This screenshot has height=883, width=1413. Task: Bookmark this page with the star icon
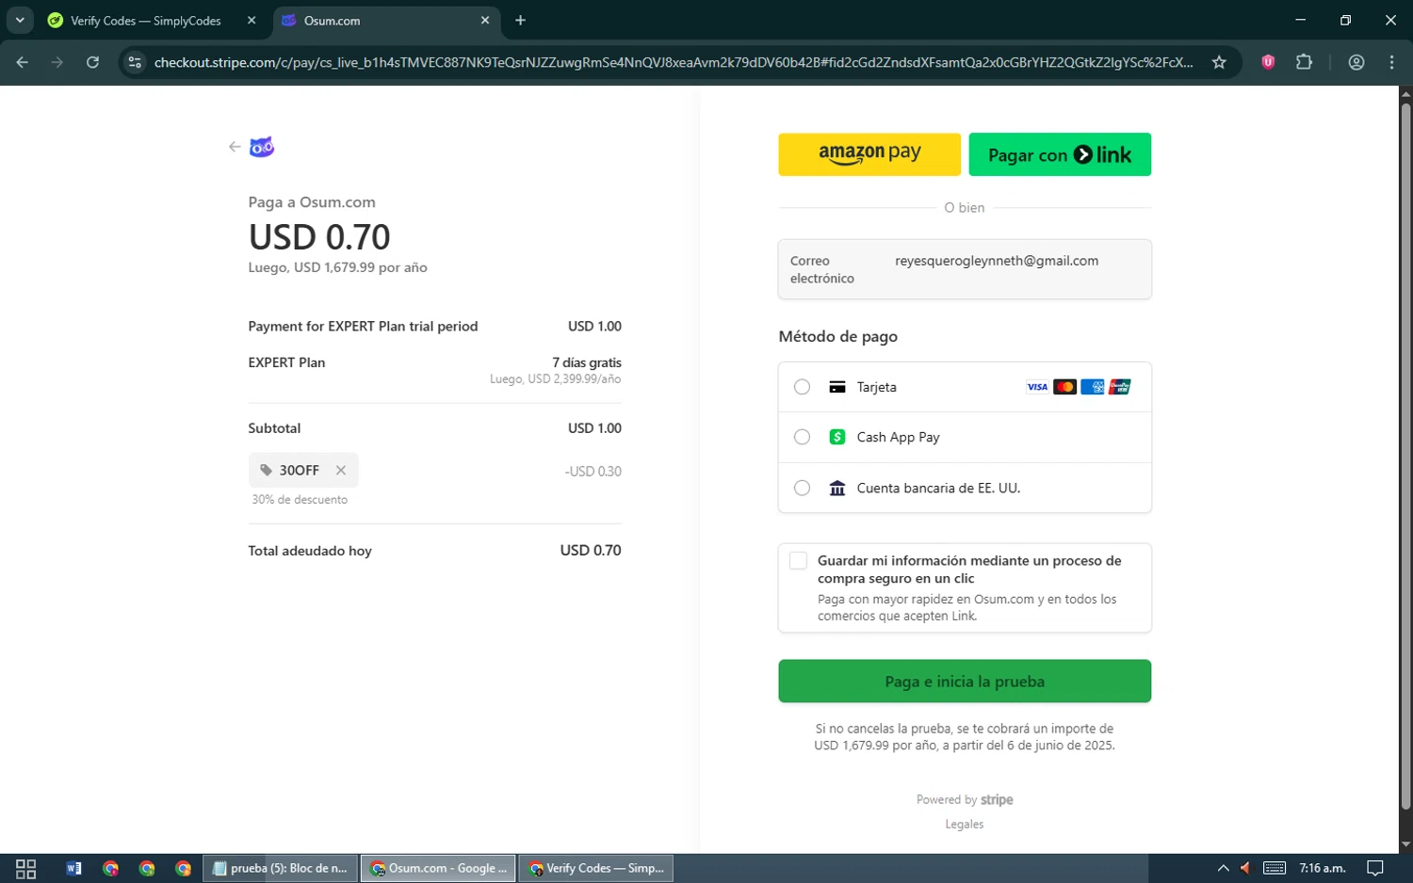pos(1219,62)
